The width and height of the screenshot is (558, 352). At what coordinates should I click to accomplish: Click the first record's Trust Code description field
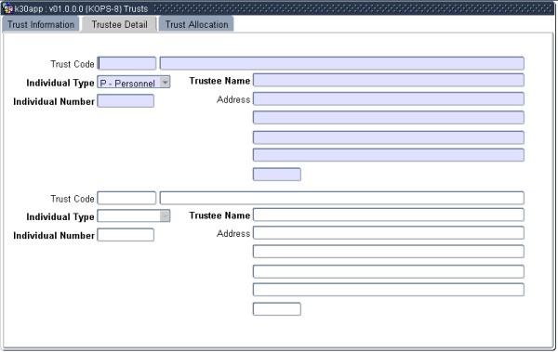(342, 63)
